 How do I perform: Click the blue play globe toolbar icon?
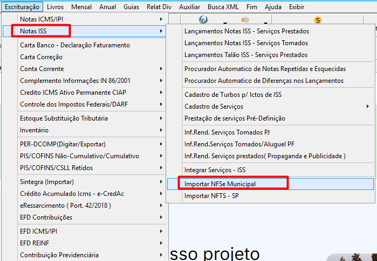(x=203, y=20)
